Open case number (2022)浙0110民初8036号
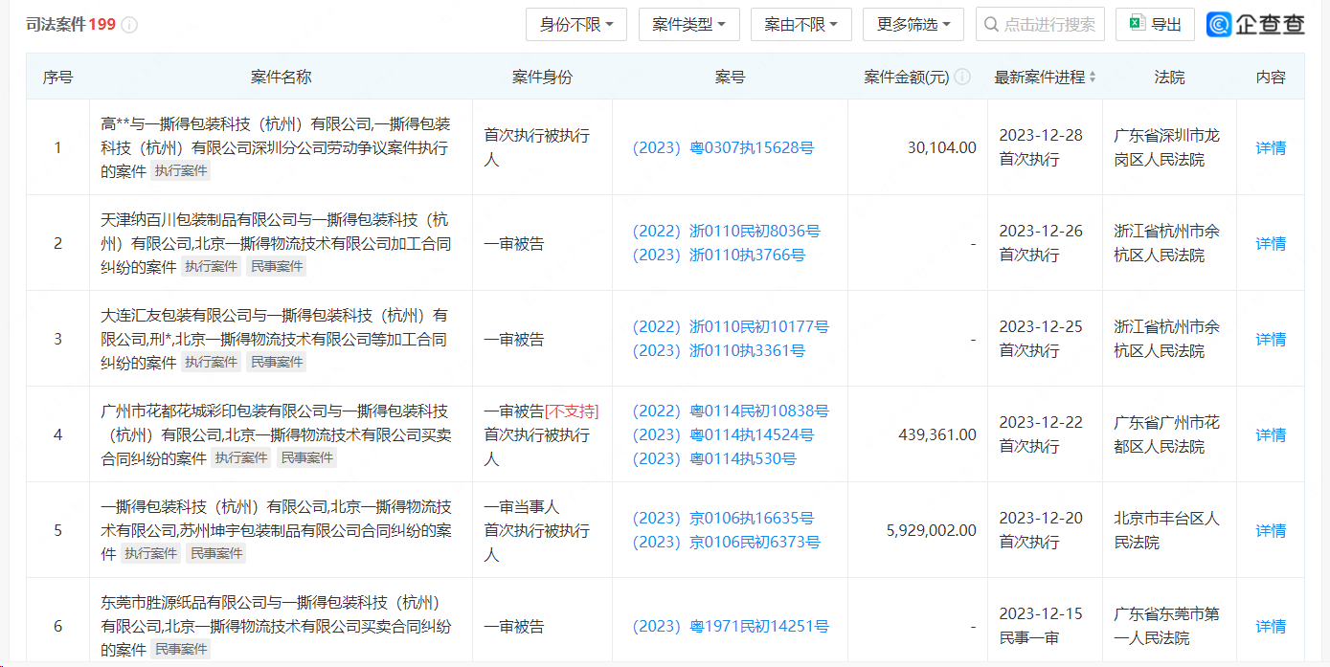 click(727, 231)
